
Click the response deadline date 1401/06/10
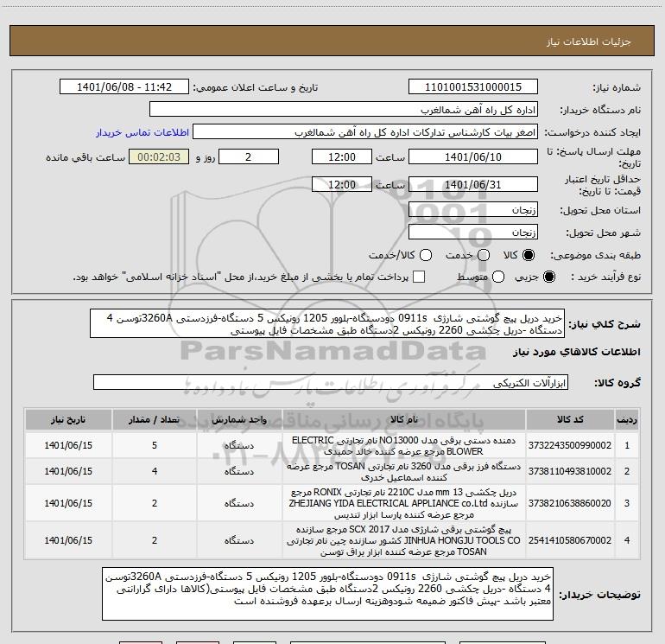473,156
